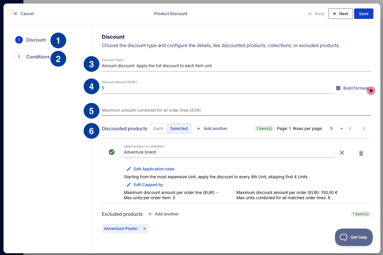Go to next page chevron
The image size is (383, 255).
click(364, 129)
